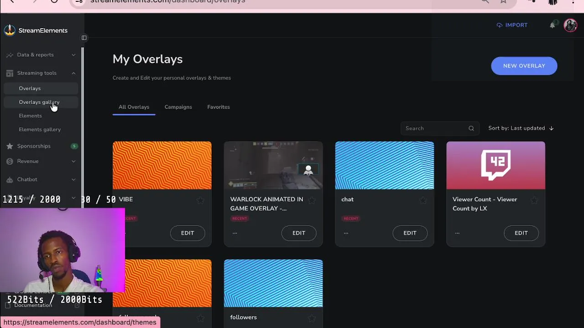Expand the Data & reports section
The image size is (584, 328).
tap(73, 55)
